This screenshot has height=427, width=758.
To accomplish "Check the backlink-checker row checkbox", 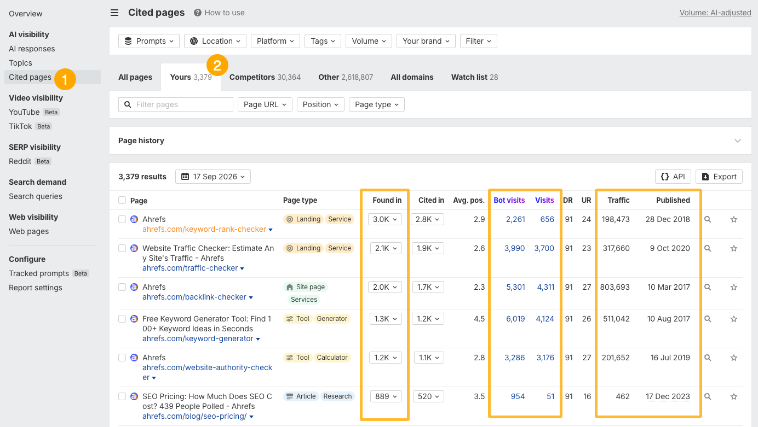I will [x=122, y=287].
